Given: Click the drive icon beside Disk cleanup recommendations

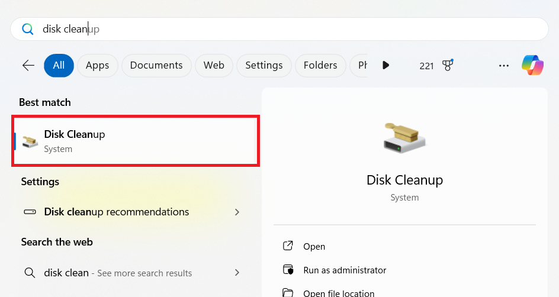Looking at the screenshot, I should 30,212.
